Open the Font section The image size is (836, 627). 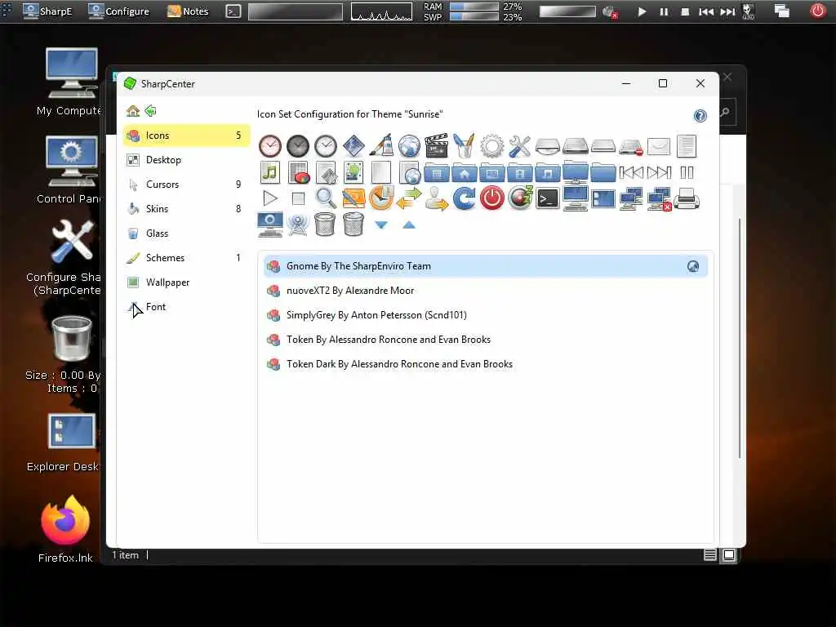[x=185, y=307]
